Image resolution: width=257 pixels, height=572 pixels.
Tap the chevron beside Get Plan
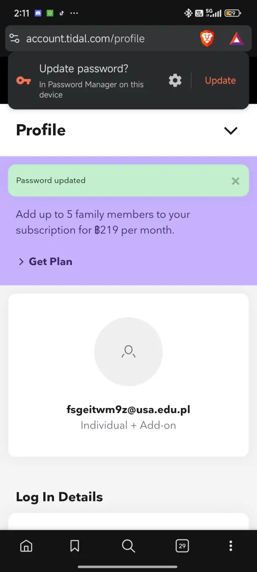pyautogui.click(x=21, y=262)
